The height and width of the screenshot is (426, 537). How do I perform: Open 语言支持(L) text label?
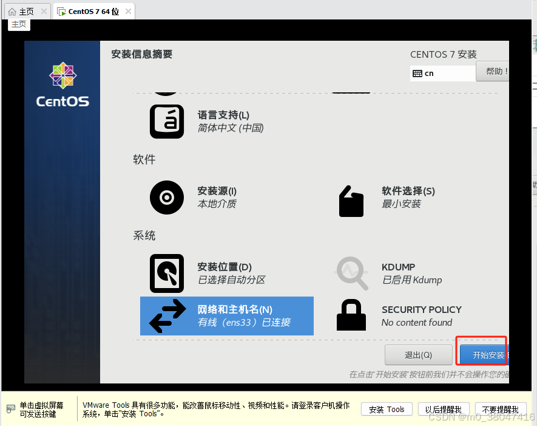pyautogui.click(x=223, y=115)
